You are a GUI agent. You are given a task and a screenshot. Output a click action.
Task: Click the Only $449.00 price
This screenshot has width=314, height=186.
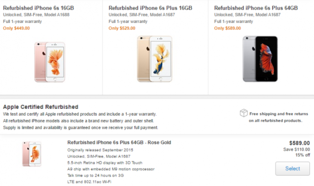[x=16, y=28]
